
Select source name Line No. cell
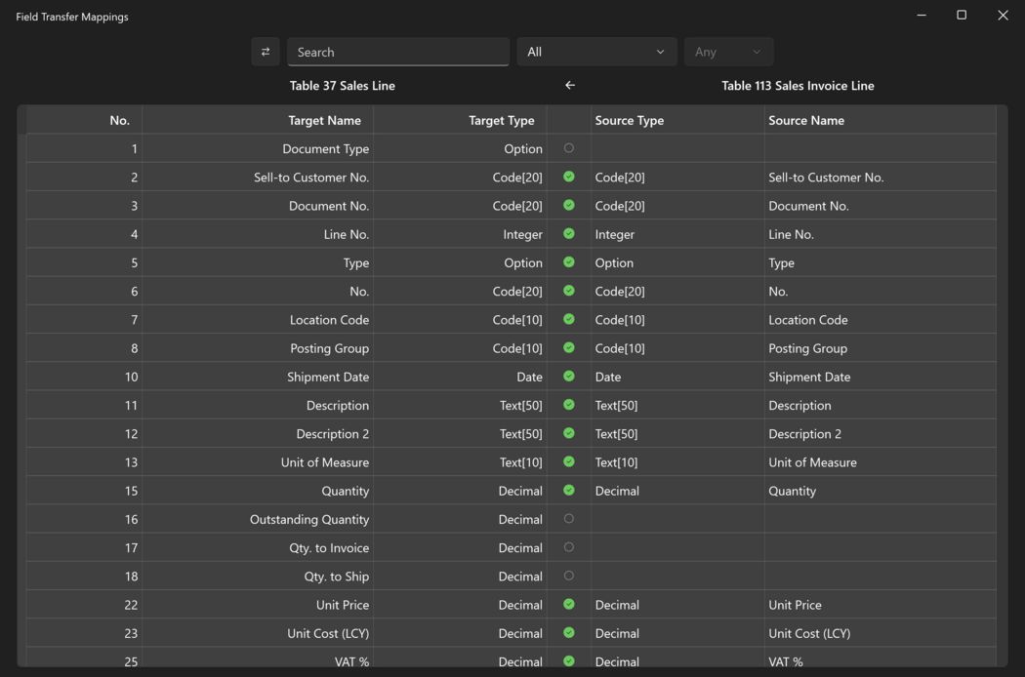[x=881, y=234]
